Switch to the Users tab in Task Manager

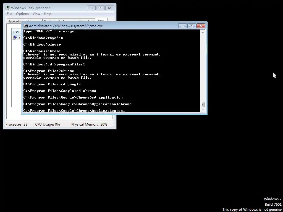101,20
